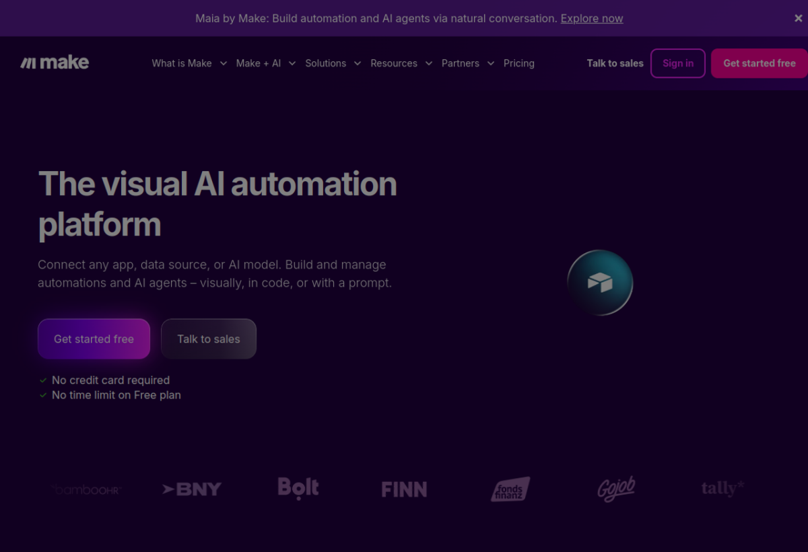
Task: Click the Bolt logo
Action: click(x=298, y=488)
